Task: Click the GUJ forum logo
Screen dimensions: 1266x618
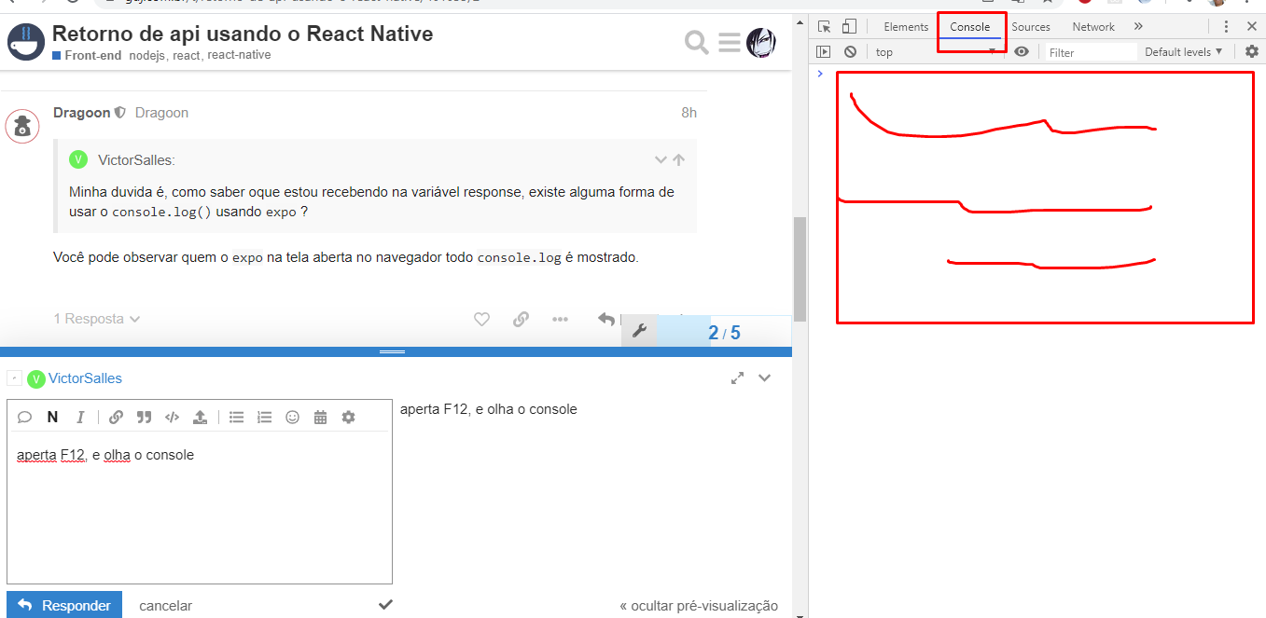Action: tap(26, 42)
